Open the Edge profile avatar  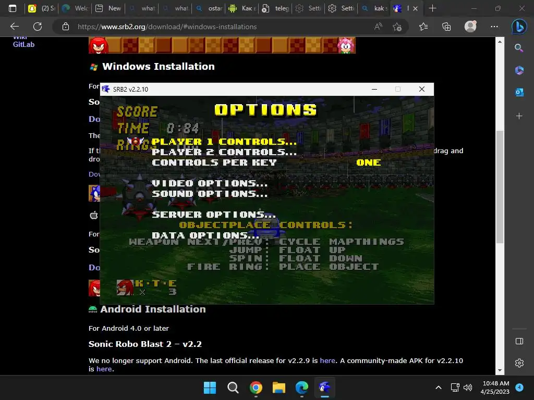[x=470, y=27]
